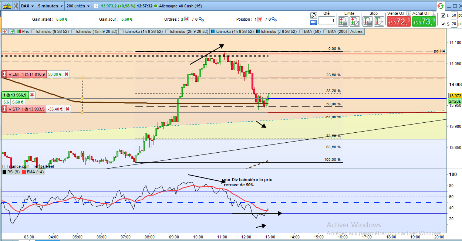Expand the 5 minutes timeframe dropdown
Screen dimensions: 462x241
click(50, 6)
